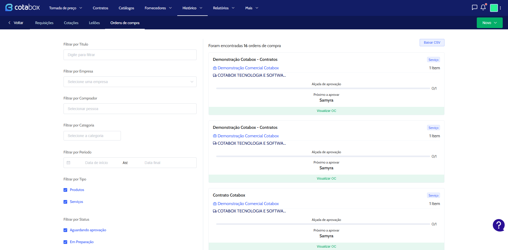Image resolution: width=508 pixels, height=250 pixels.
Task: Toggle the Produtos type checkbox
Action: (65, 190)
